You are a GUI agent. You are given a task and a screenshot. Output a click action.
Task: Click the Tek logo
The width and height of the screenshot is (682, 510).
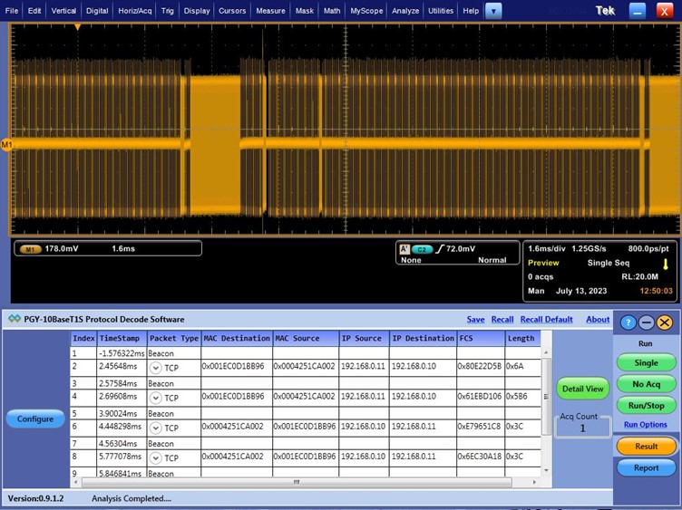tap(605, 11)
